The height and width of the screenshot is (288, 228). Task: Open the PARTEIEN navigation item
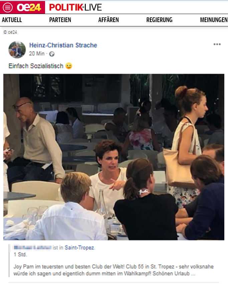click(60, 20)
